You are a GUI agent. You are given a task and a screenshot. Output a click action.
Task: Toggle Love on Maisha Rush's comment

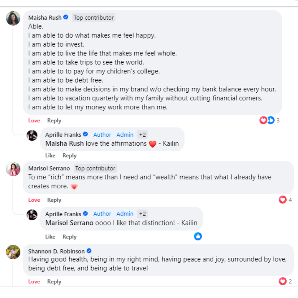pyautogui.click(x=34, y=121)
